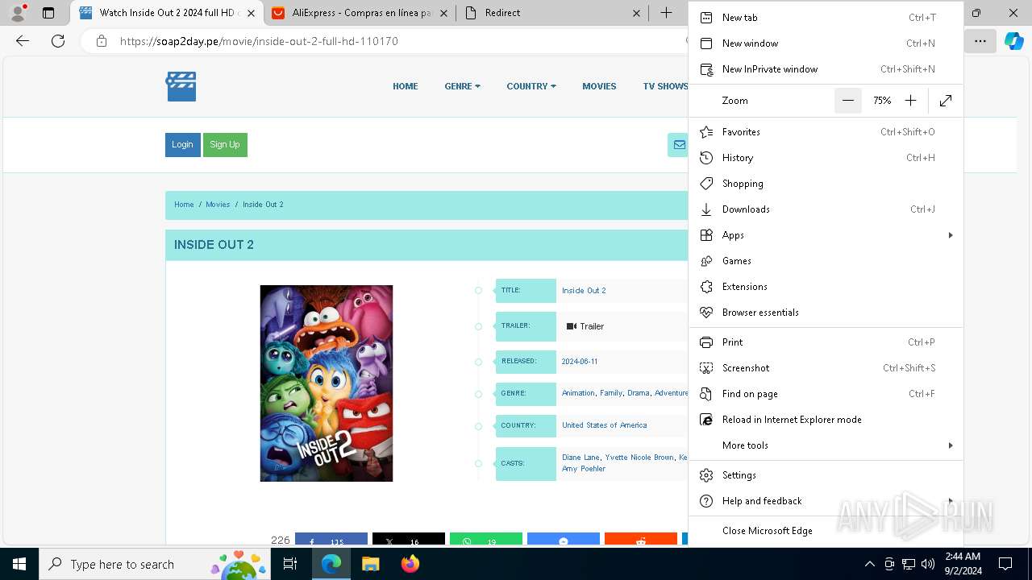Open a new tab with plus icon

pyautogui.click(x=666, y=13)
